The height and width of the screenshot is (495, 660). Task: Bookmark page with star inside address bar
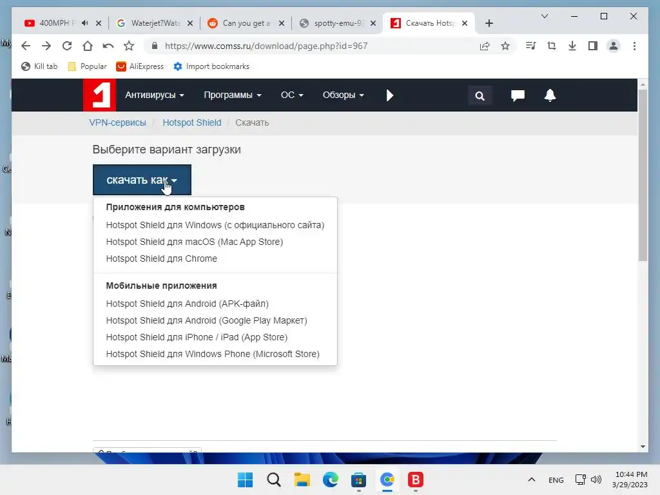click(x=505, y=46)
